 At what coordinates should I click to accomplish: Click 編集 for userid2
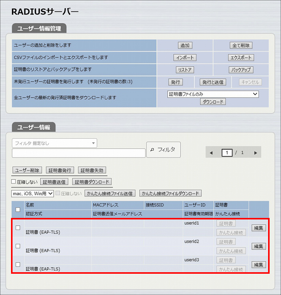(259, 246)
